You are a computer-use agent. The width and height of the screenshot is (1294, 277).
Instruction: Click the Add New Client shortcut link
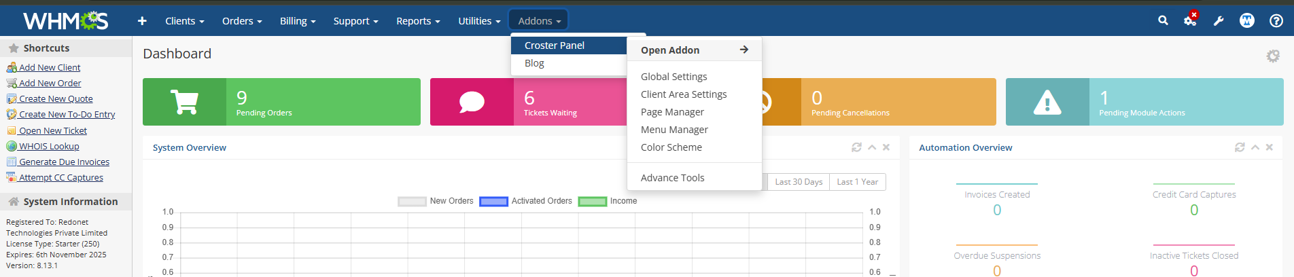pyautogui.click(x=50, y=67)
